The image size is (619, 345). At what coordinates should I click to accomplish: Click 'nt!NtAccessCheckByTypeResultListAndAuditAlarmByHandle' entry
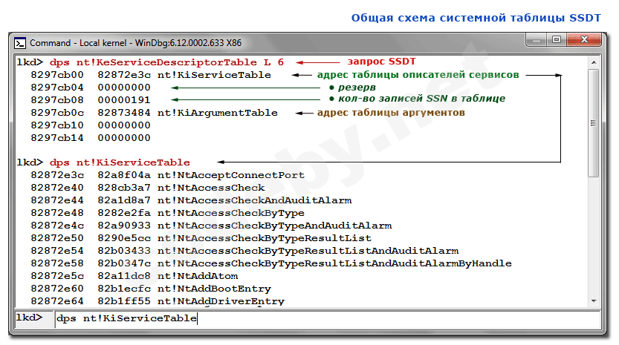click(x=334, y=263)
